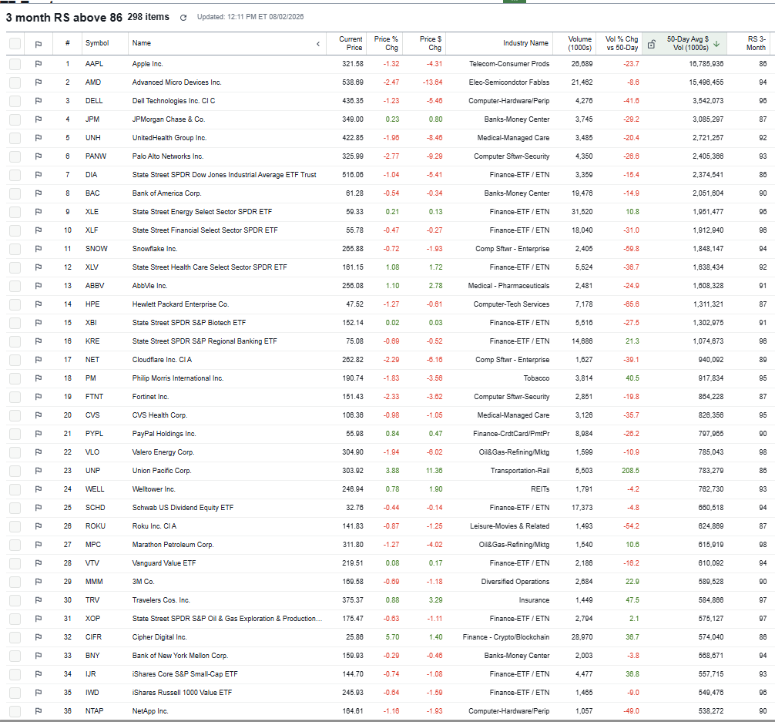Open the XOP symbol link
Image resolution: width=775 pixels, height=722 pixels.
click(92, 619)
